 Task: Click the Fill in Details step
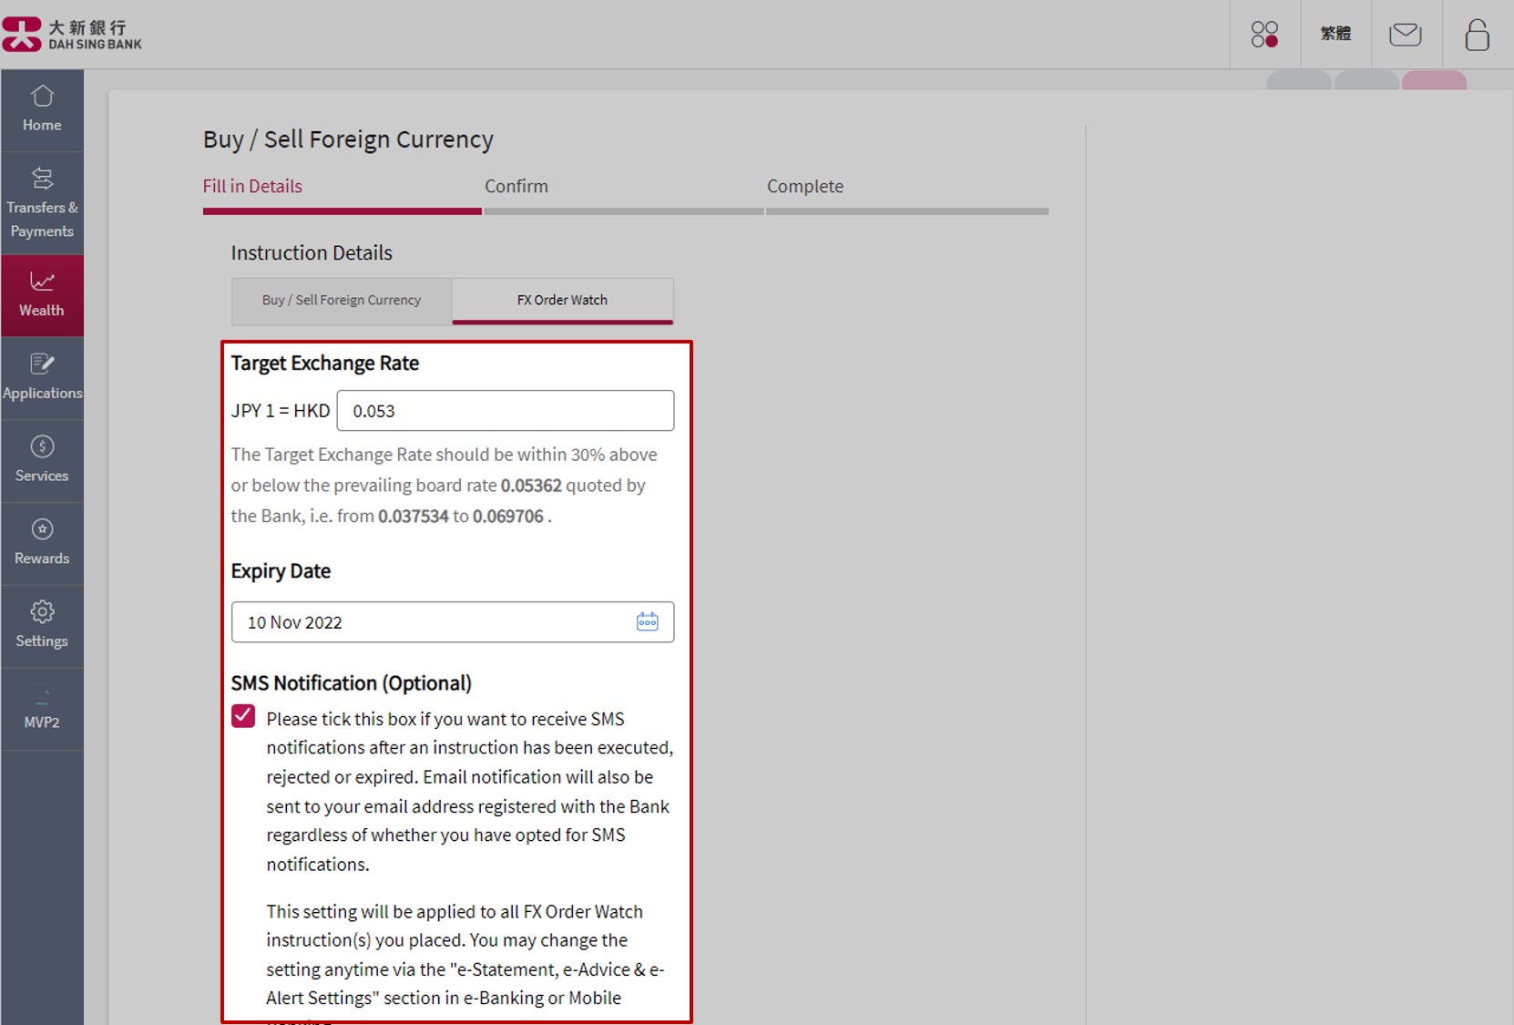tap(252, 187)
